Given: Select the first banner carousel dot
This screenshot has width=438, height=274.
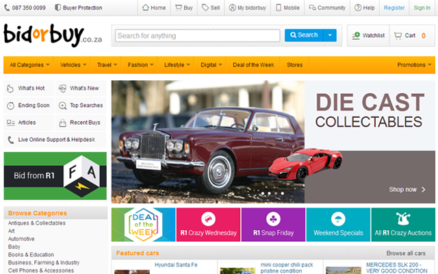Looking at the screenshot, I should 262,193.
